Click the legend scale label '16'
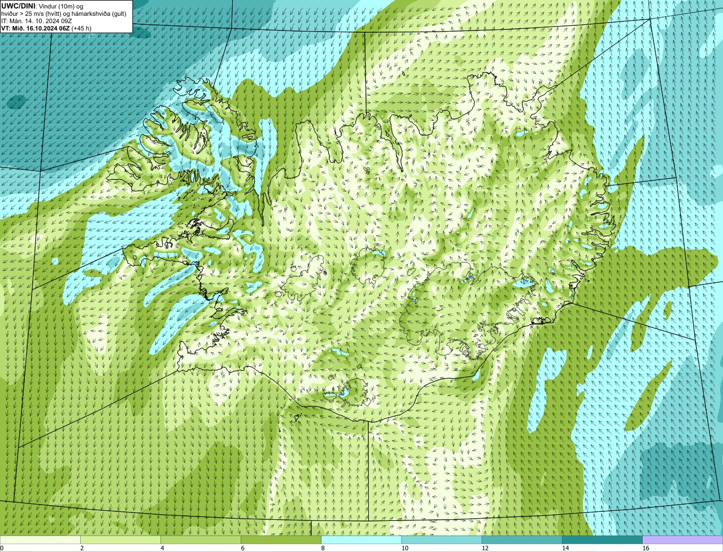723x552 pixels. click(645, 548)
